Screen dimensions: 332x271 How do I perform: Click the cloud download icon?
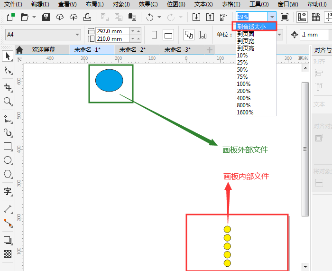click(60, 17)
